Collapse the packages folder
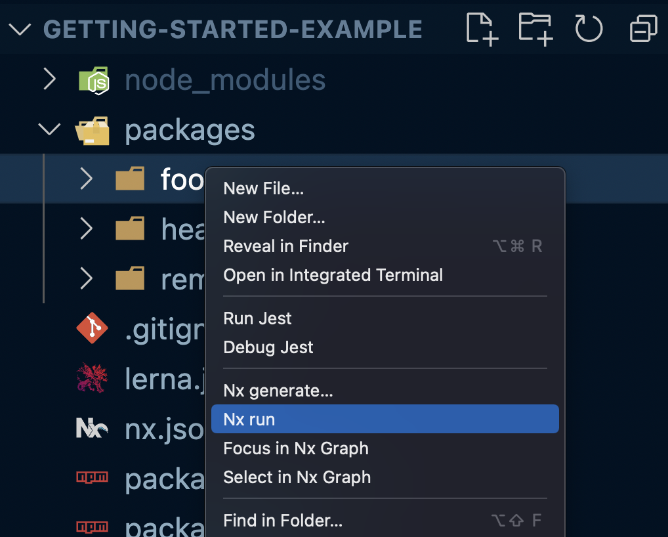 pyautogui.click(x=49, y=129)
